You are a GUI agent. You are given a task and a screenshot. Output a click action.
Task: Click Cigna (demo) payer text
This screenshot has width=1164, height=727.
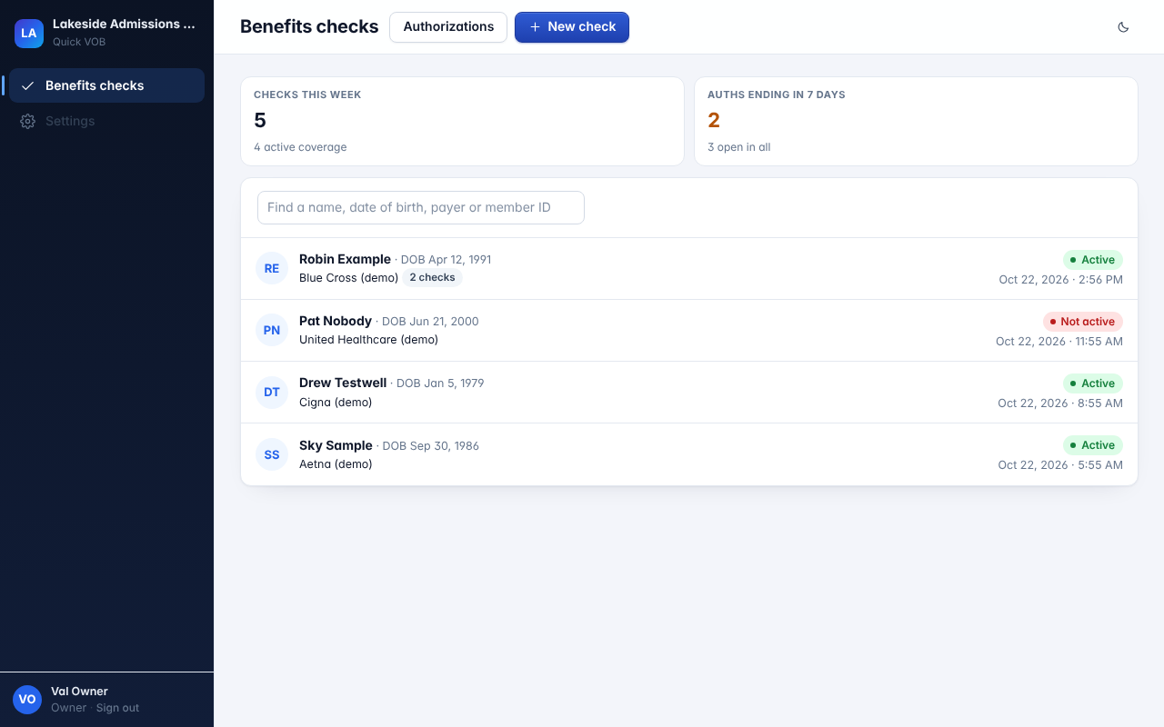coord(336,402)
